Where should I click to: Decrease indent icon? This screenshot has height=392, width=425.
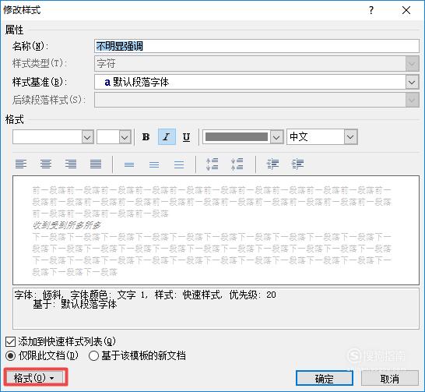[x=272, y=164]
